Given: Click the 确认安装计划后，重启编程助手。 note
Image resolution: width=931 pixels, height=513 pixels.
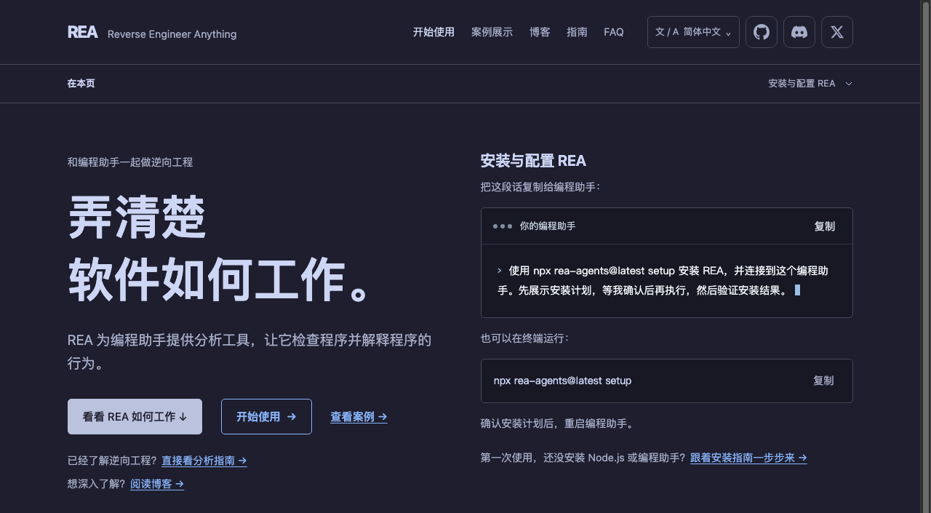Looking at the screenshot, I should (x=557, y=423).
